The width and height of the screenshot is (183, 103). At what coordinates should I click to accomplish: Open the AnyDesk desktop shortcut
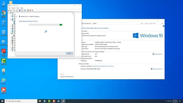pyautogui.click(x=4, y=91)
